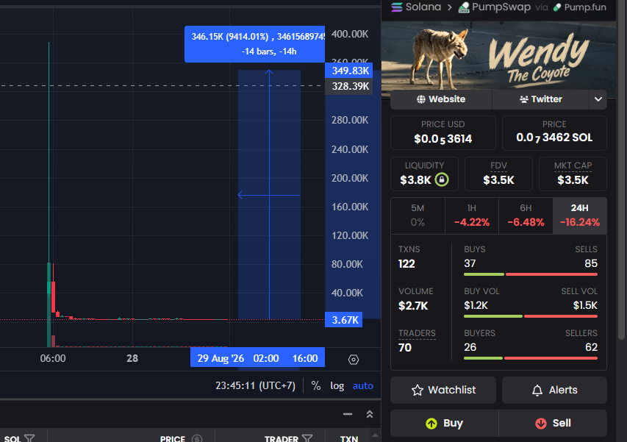Click the 29 Aug '26 02:00 time label

pyautogui.click(x=238, y=358)
